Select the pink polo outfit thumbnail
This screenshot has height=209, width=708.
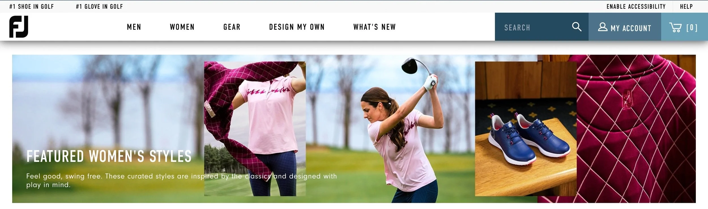click(255, 129)
